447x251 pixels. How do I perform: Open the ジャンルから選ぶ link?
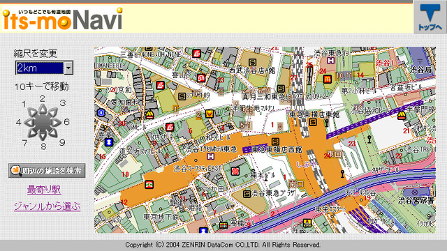point(47,206)
